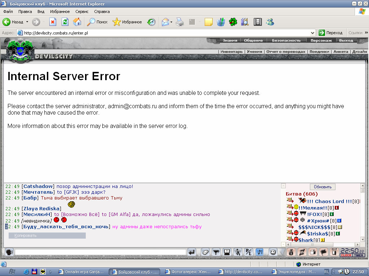The image size is (369, 276).
Task: Click the chat message input field
Action: (101, 252)
